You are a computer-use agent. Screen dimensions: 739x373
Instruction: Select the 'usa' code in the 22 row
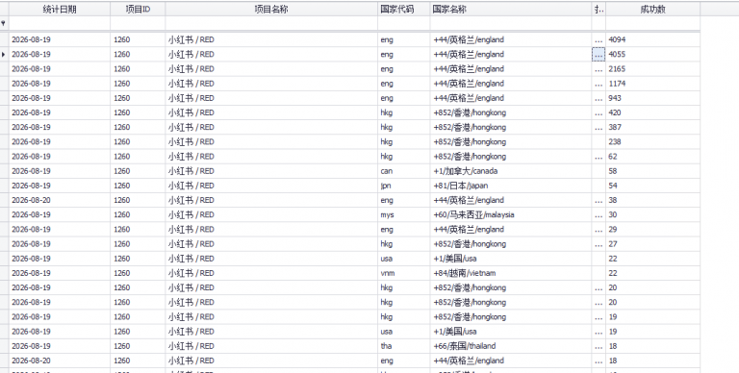click(x=404, y=259)
